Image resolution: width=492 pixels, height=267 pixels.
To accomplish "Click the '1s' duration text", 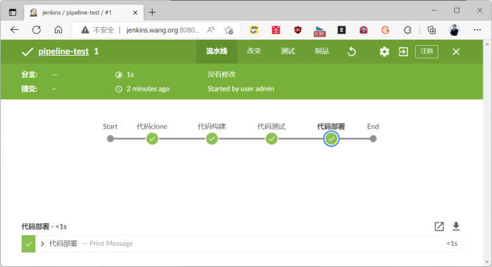I will (x=130, y=74).
